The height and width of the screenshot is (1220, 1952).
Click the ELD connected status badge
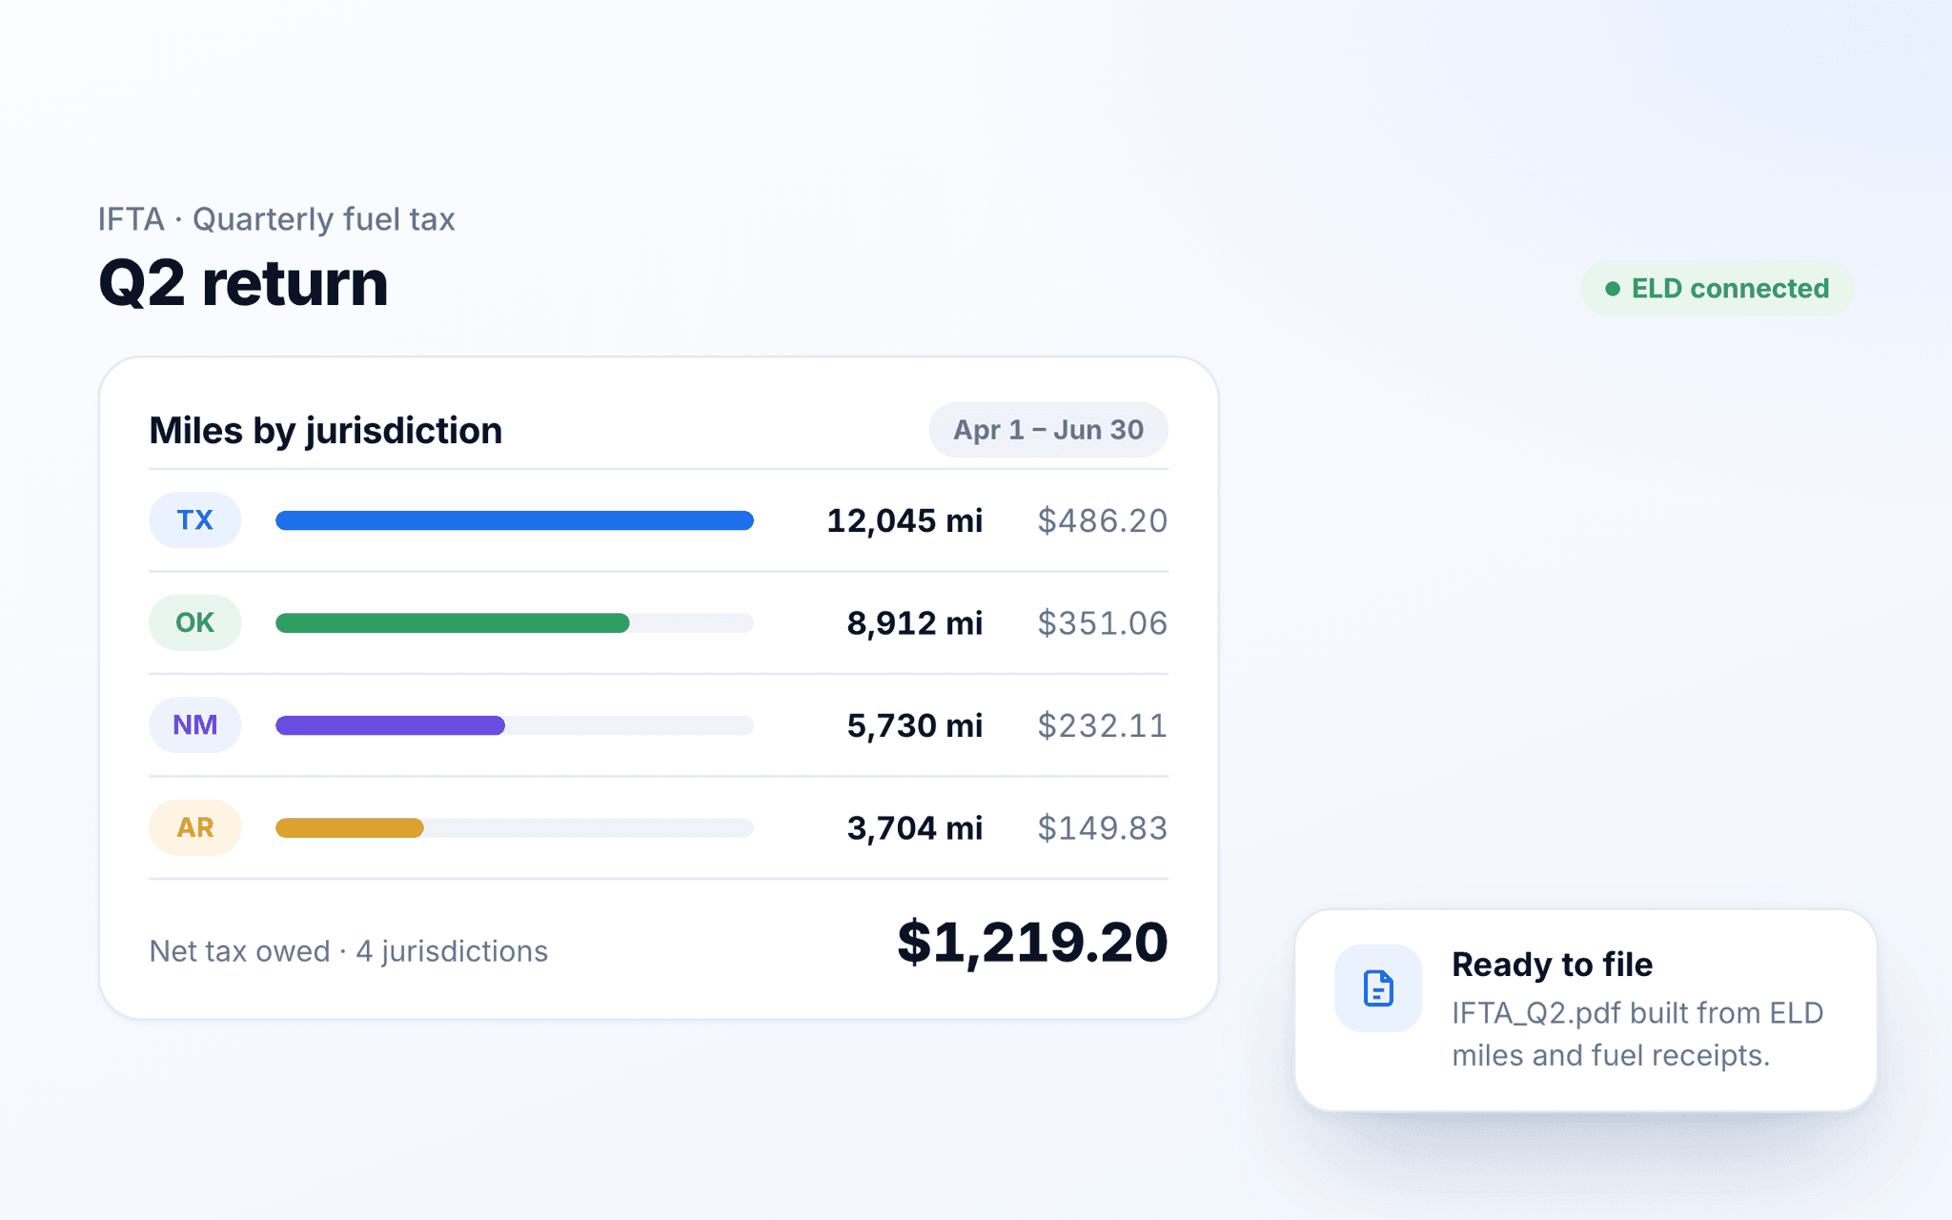(1718, 288)
